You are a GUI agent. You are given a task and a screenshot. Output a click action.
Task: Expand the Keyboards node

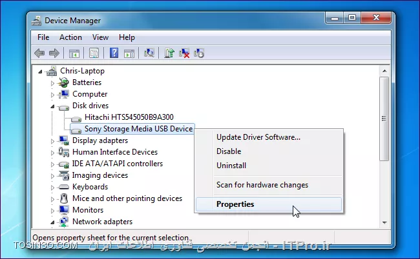(52, 187)
